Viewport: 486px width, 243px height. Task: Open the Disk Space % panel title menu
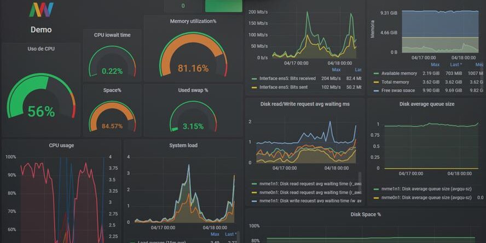[x=365, y=215]
